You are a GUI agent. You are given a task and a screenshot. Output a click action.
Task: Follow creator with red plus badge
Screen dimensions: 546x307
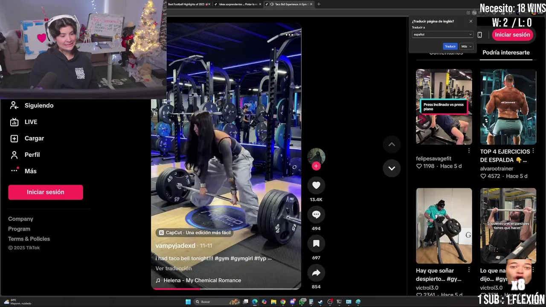pos(316,166)
